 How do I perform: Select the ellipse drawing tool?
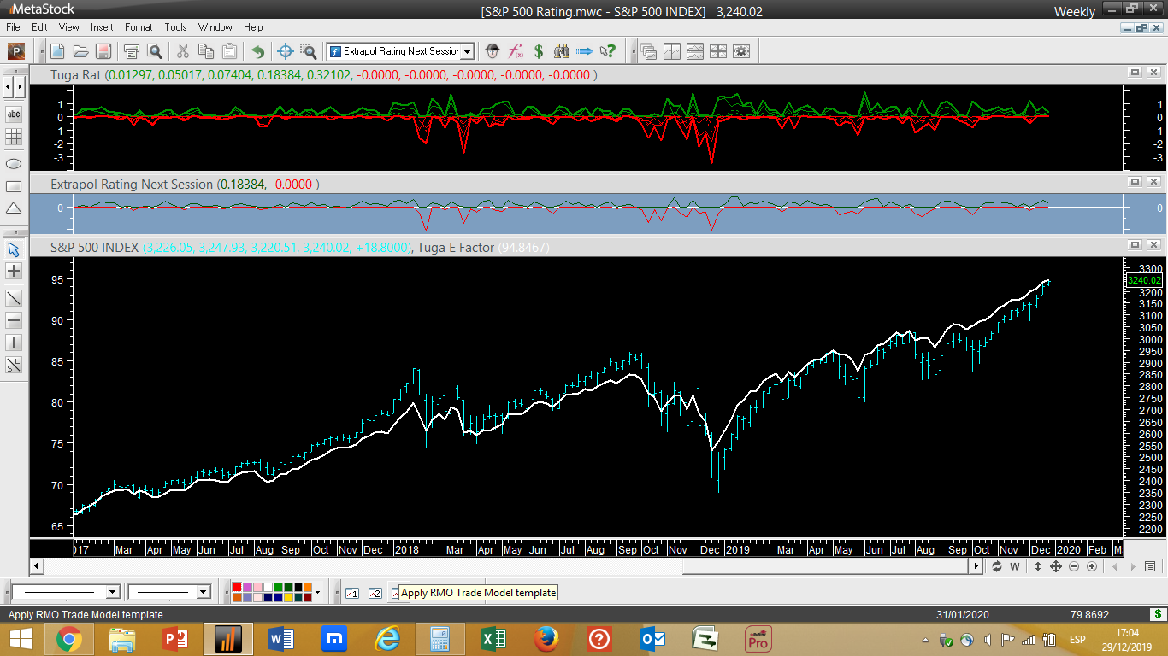point(14,163)
